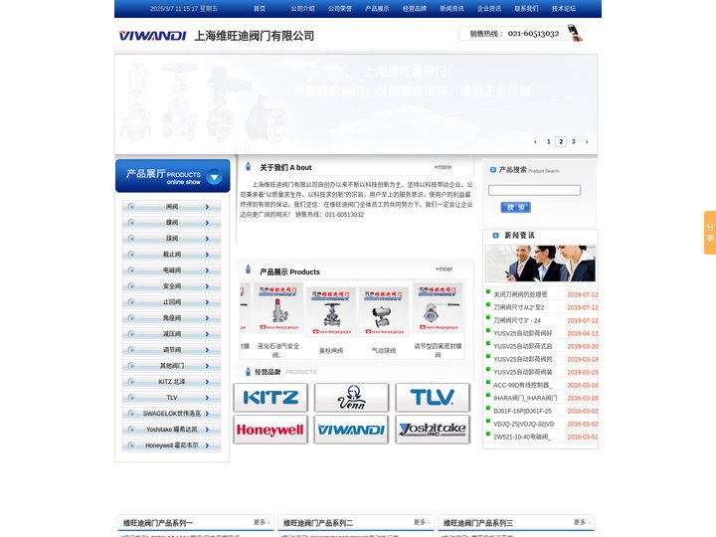Open the 首页 home menu item

(260, 8)
